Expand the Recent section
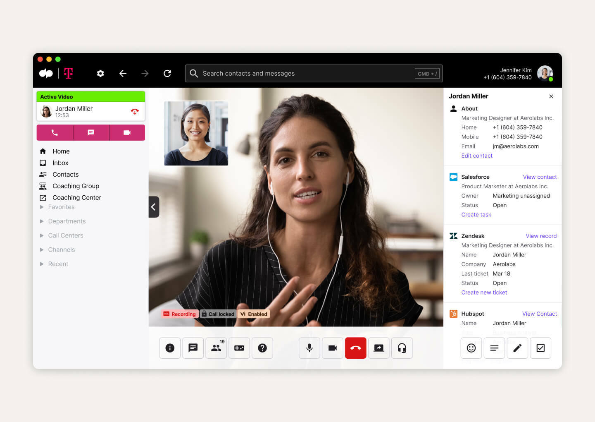Image resolution: width=595 pixels, height=422 pixels. 54,264
